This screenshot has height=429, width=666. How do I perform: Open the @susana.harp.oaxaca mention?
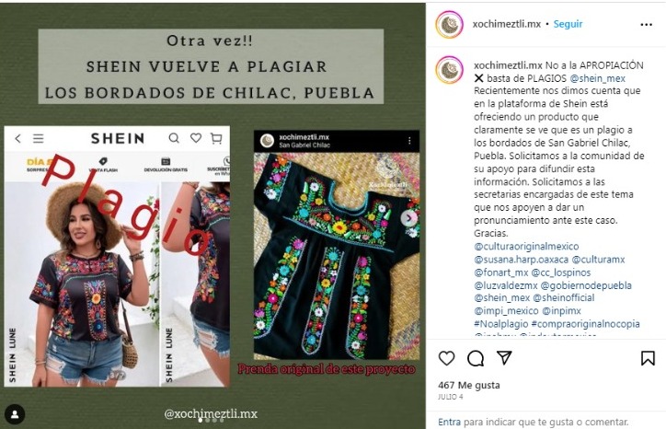click(x=522, y=260)
